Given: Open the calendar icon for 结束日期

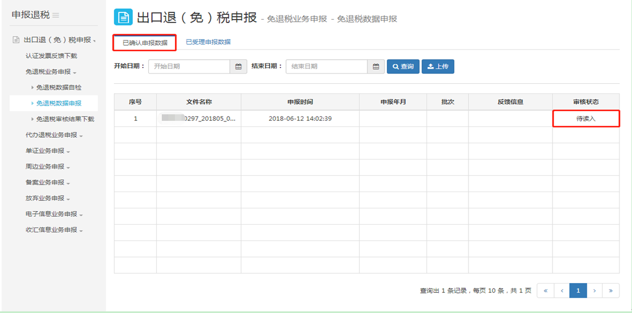Looking at the screenshot, I should (375, 66).
